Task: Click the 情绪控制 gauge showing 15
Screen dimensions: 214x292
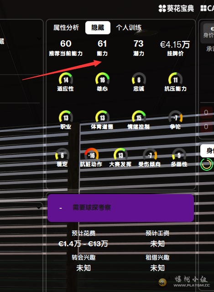Action: 139,117
